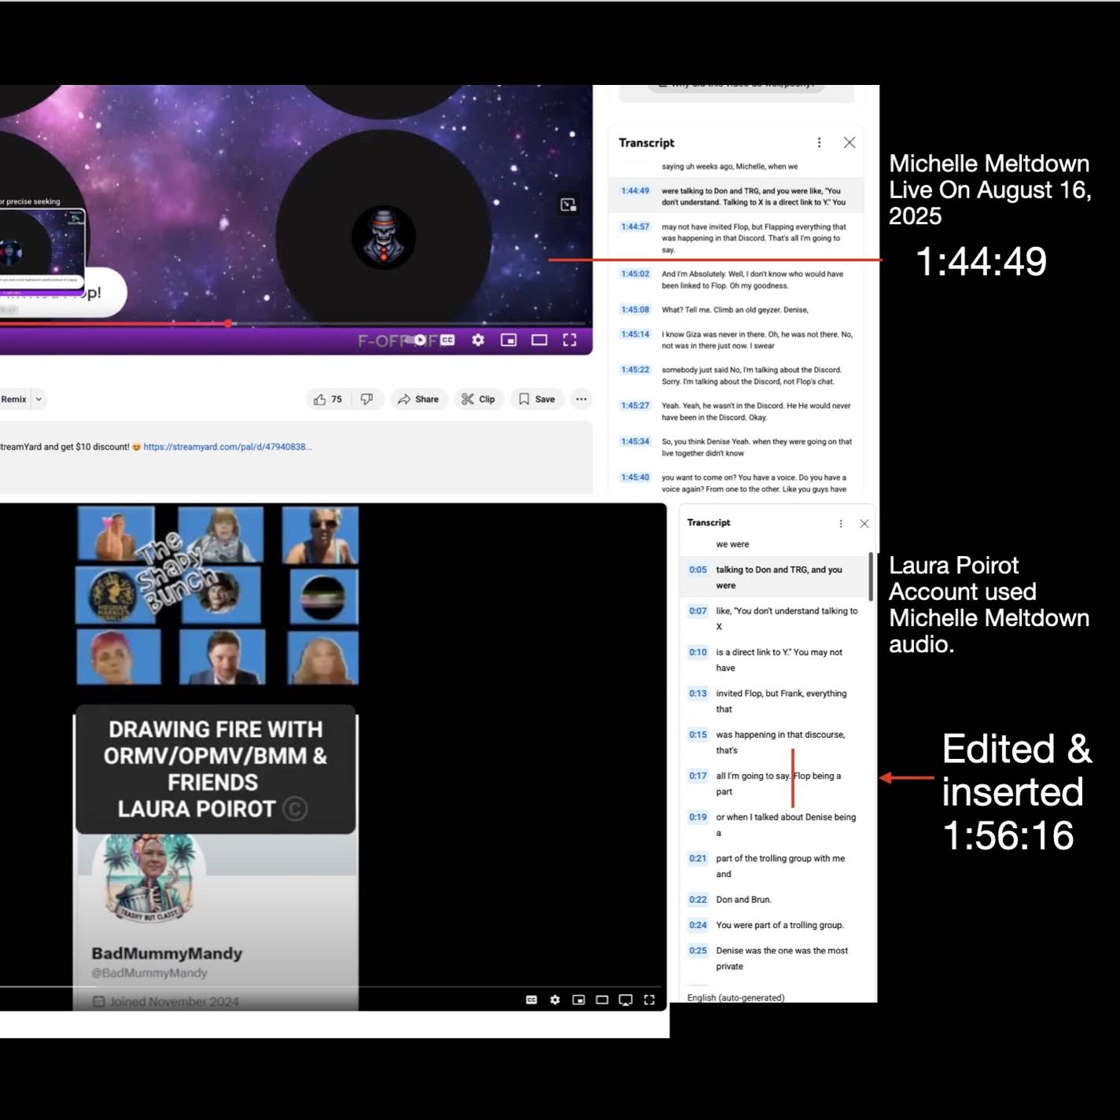This screenshot has height=1120, width=1120.
Task: Switch upper video to theater mode
Action: [x=540, y=340]
